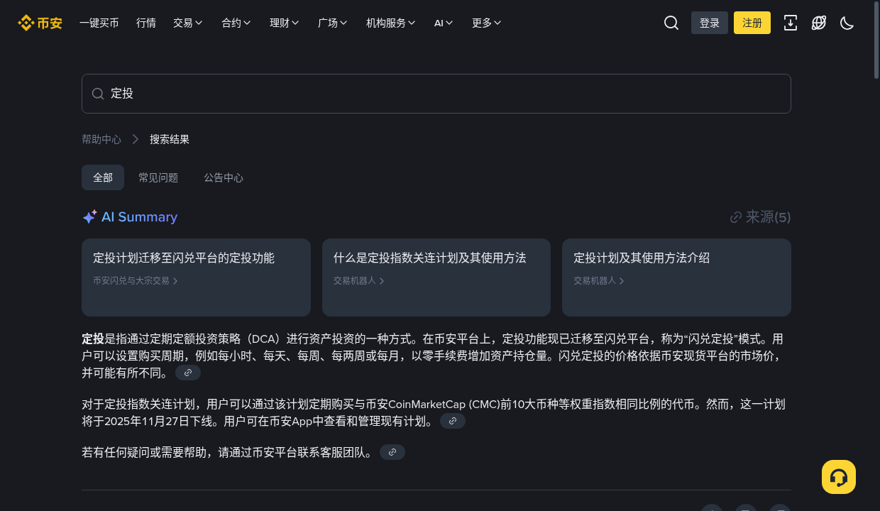Open card 定投计划迁移至闪兑平台的定投功能

[196, 278]
